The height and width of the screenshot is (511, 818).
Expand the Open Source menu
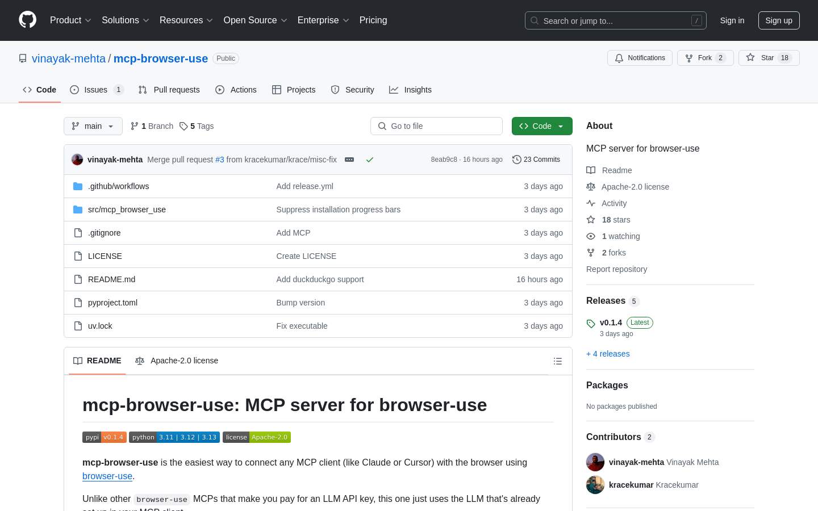point(256,20)
